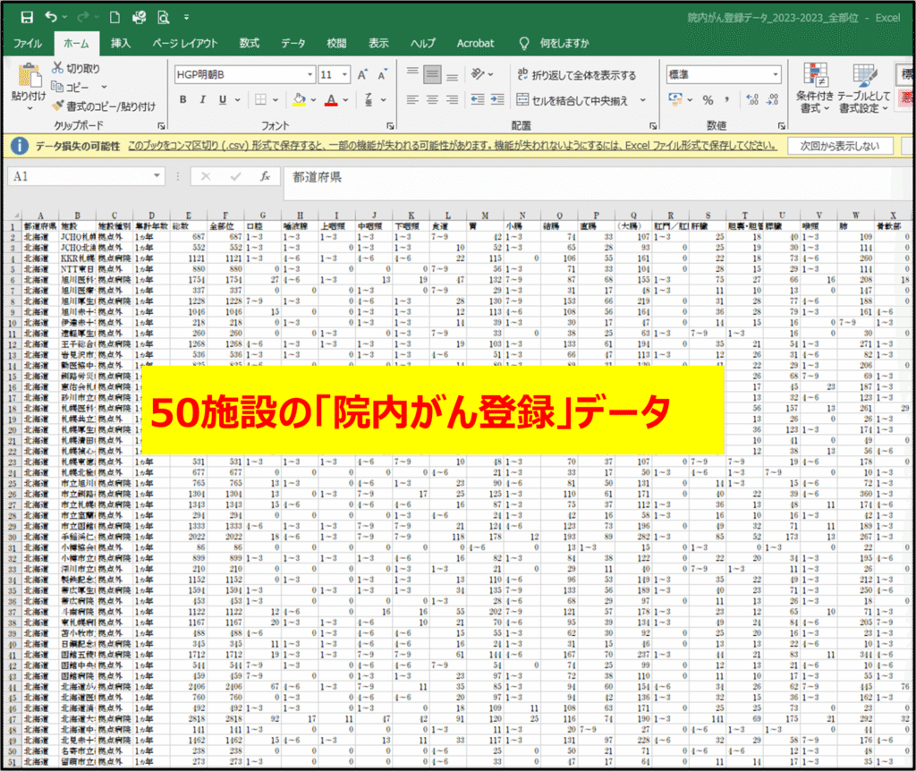
Task: Click the increase font size icon
Action: coord(363,75)
